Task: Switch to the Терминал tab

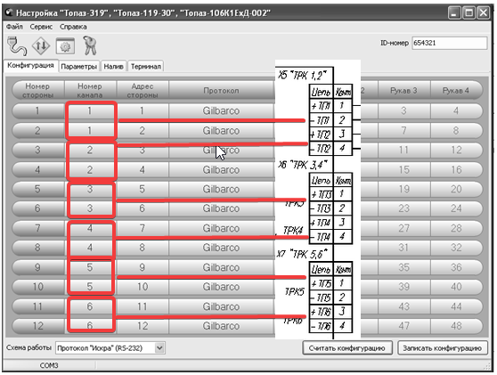Action: click(146, 67)
